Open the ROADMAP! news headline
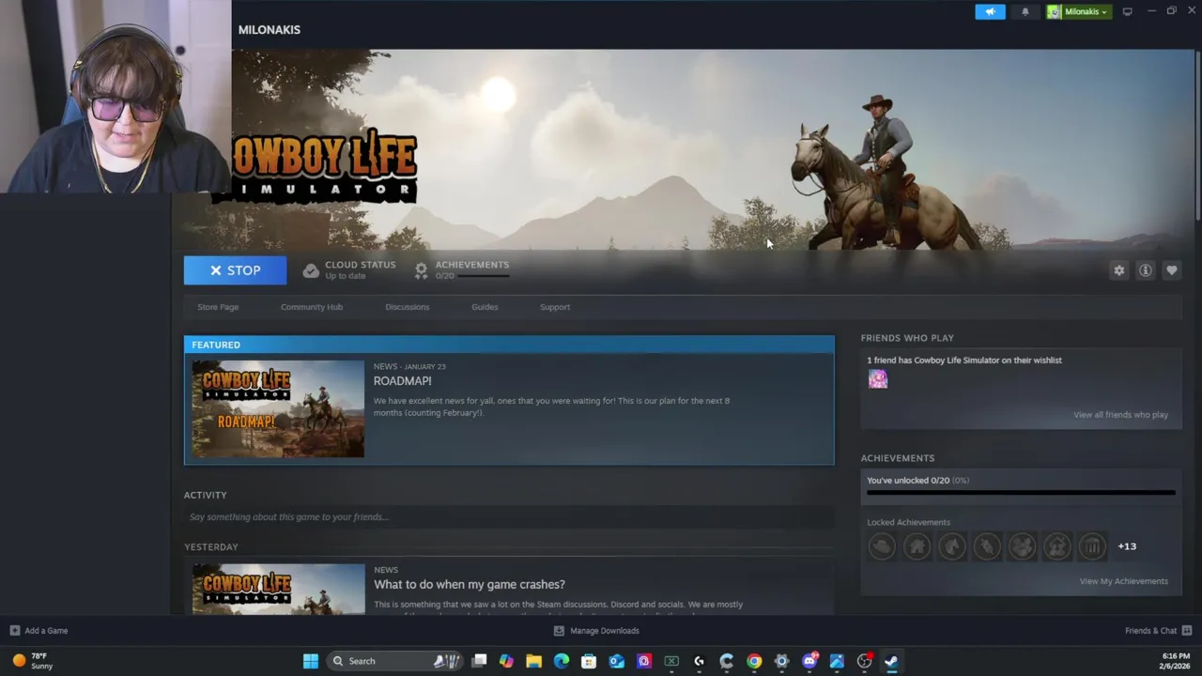Image resolution: width=1202 pixels, height=676 pixels. (x=403, y=381)
